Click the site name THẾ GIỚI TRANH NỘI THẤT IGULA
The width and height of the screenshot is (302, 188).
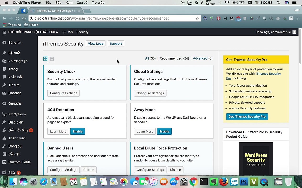(33, 32)
